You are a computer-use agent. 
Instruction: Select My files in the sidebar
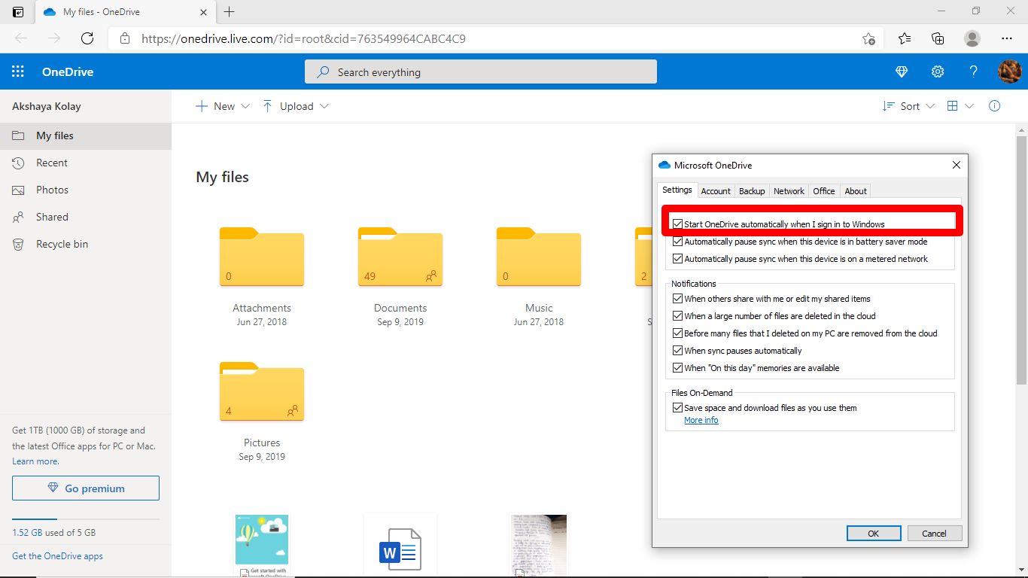(x=86, y=135)
